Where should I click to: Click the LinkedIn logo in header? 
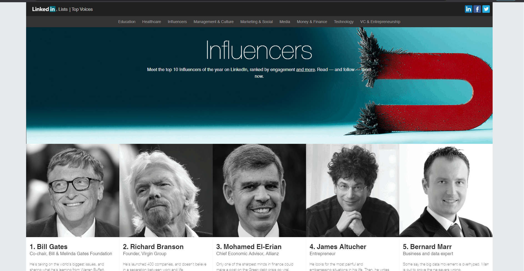coord(44,9)
